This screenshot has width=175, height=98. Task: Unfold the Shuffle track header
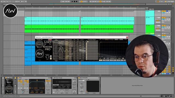pyautogui.click(x=146, y=33)
